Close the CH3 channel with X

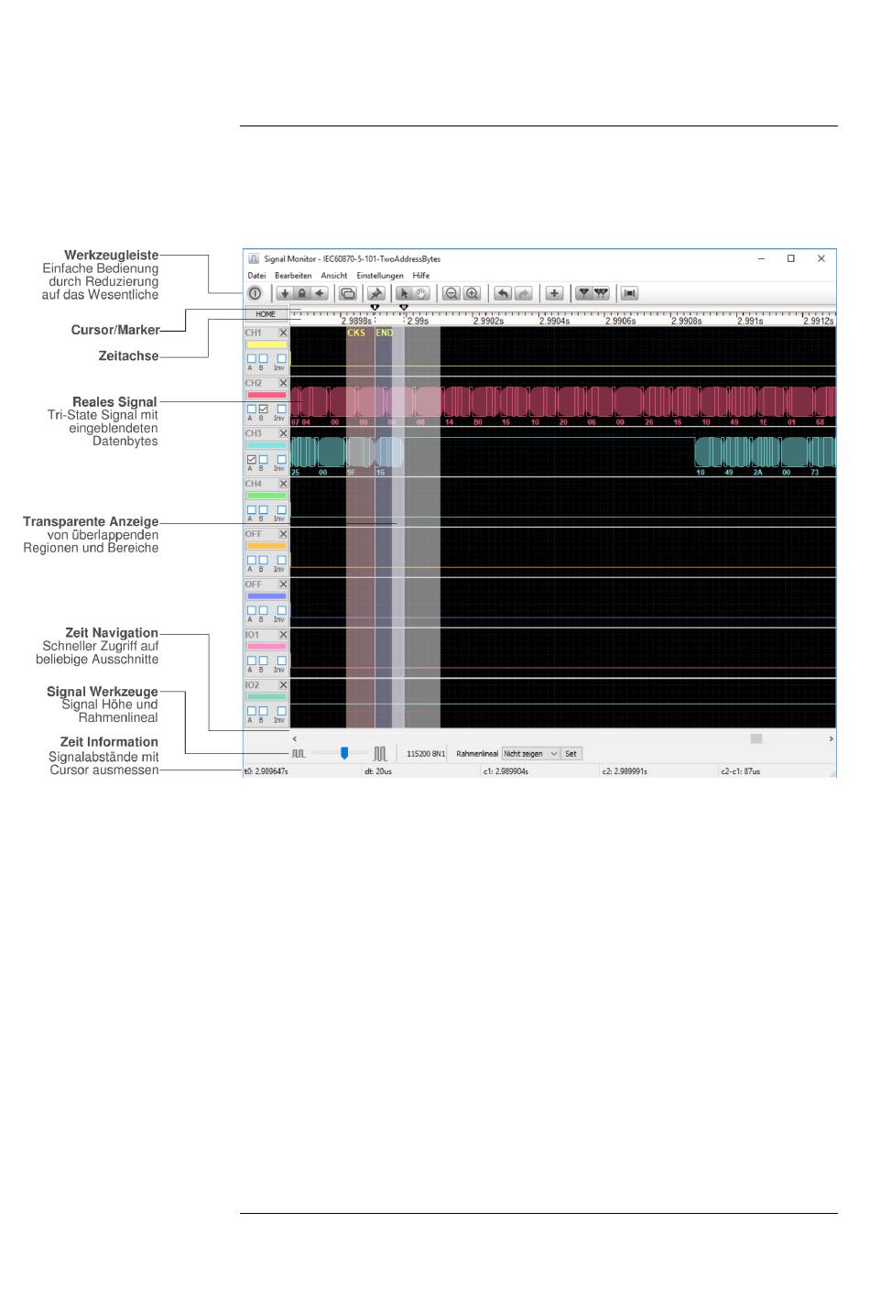click(283, 433)
